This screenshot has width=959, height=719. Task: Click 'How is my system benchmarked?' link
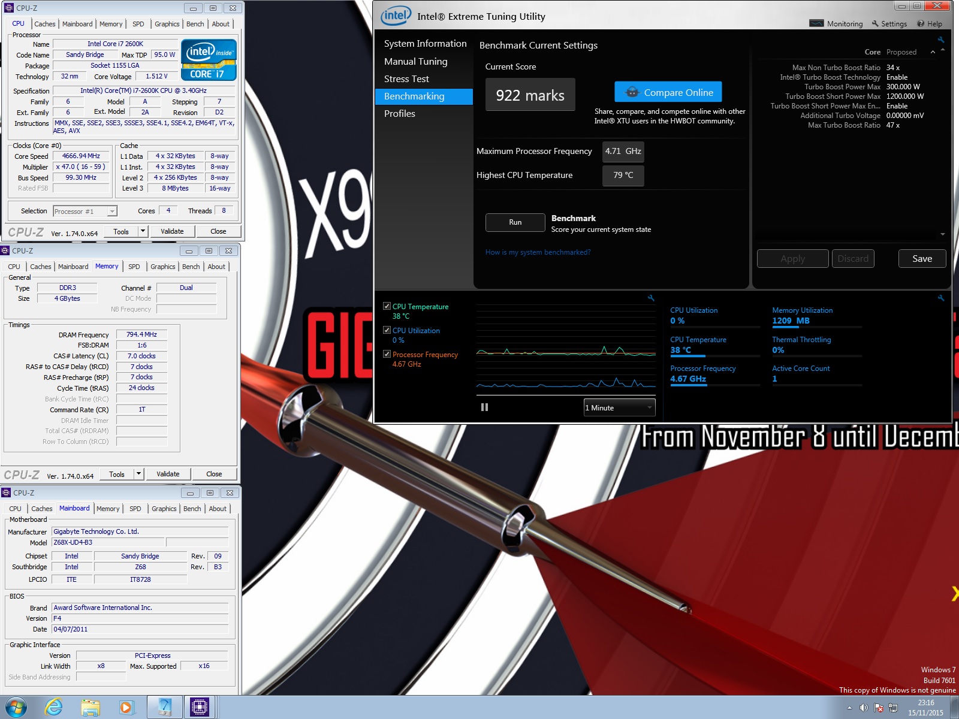[538, 252]
